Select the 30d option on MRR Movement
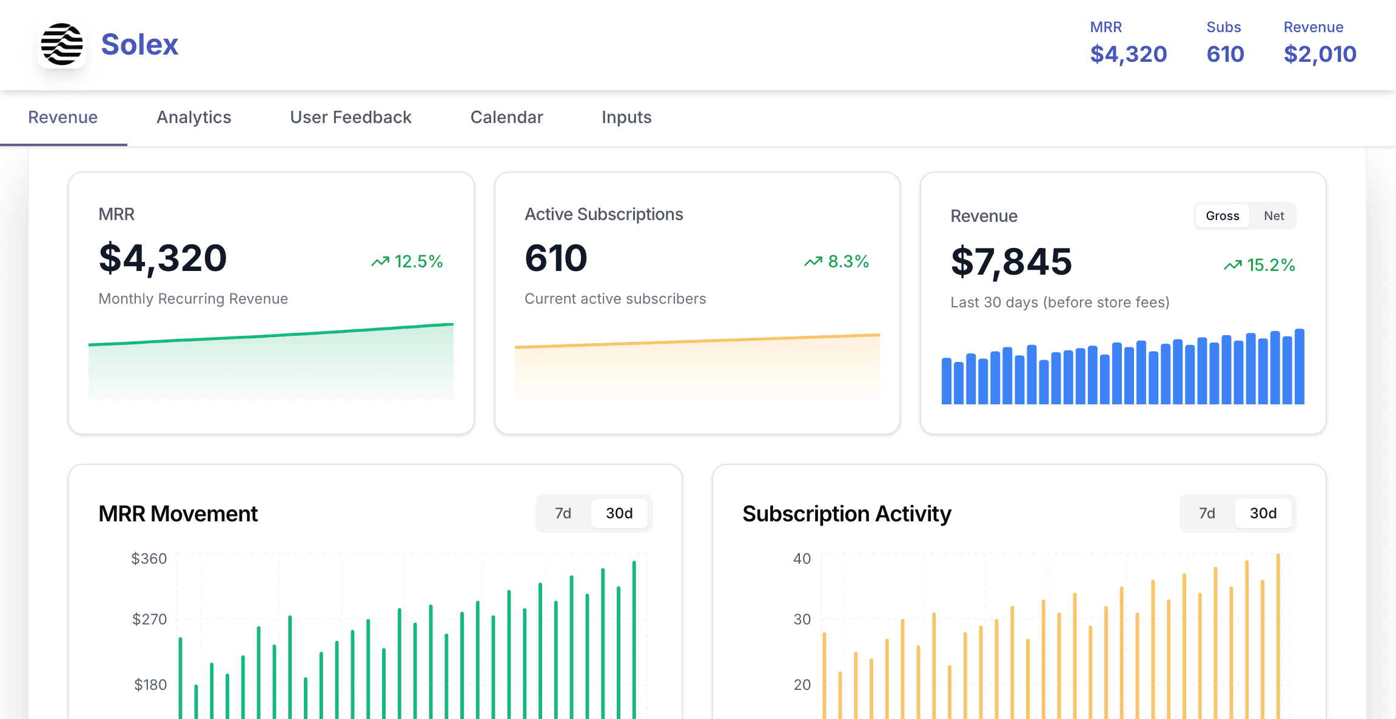 point(619,513)
